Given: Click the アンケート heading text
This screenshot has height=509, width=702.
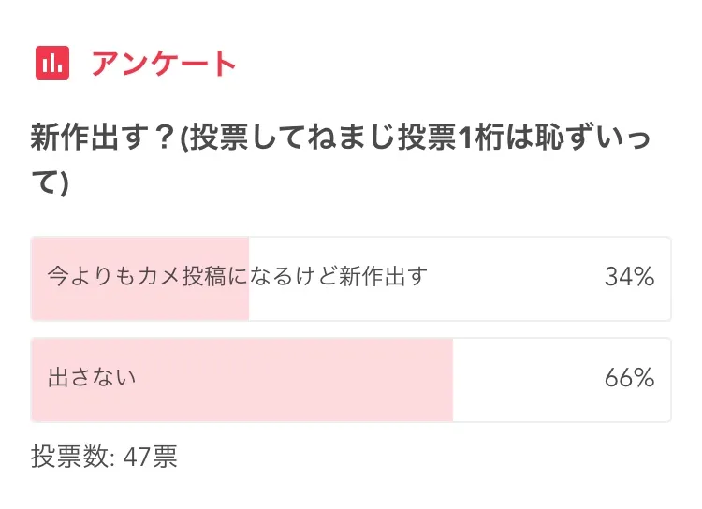Looking at the screenshot, I should coord(164,64).
